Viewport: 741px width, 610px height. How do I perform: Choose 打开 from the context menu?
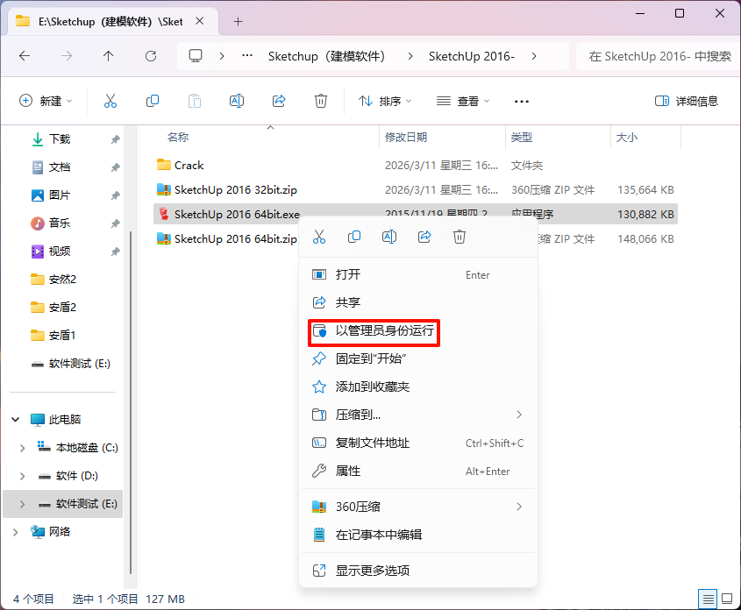(417, 275)
